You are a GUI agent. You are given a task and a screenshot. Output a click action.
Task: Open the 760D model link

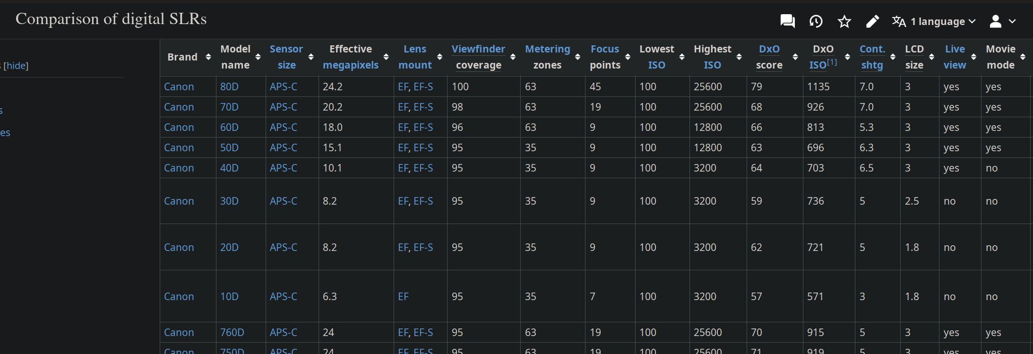tap(232, 332)
